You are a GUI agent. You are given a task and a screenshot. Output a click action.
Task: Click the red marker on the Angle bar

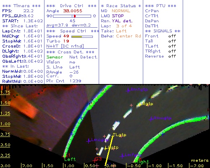pyautogui.click(x=75, y=16)
